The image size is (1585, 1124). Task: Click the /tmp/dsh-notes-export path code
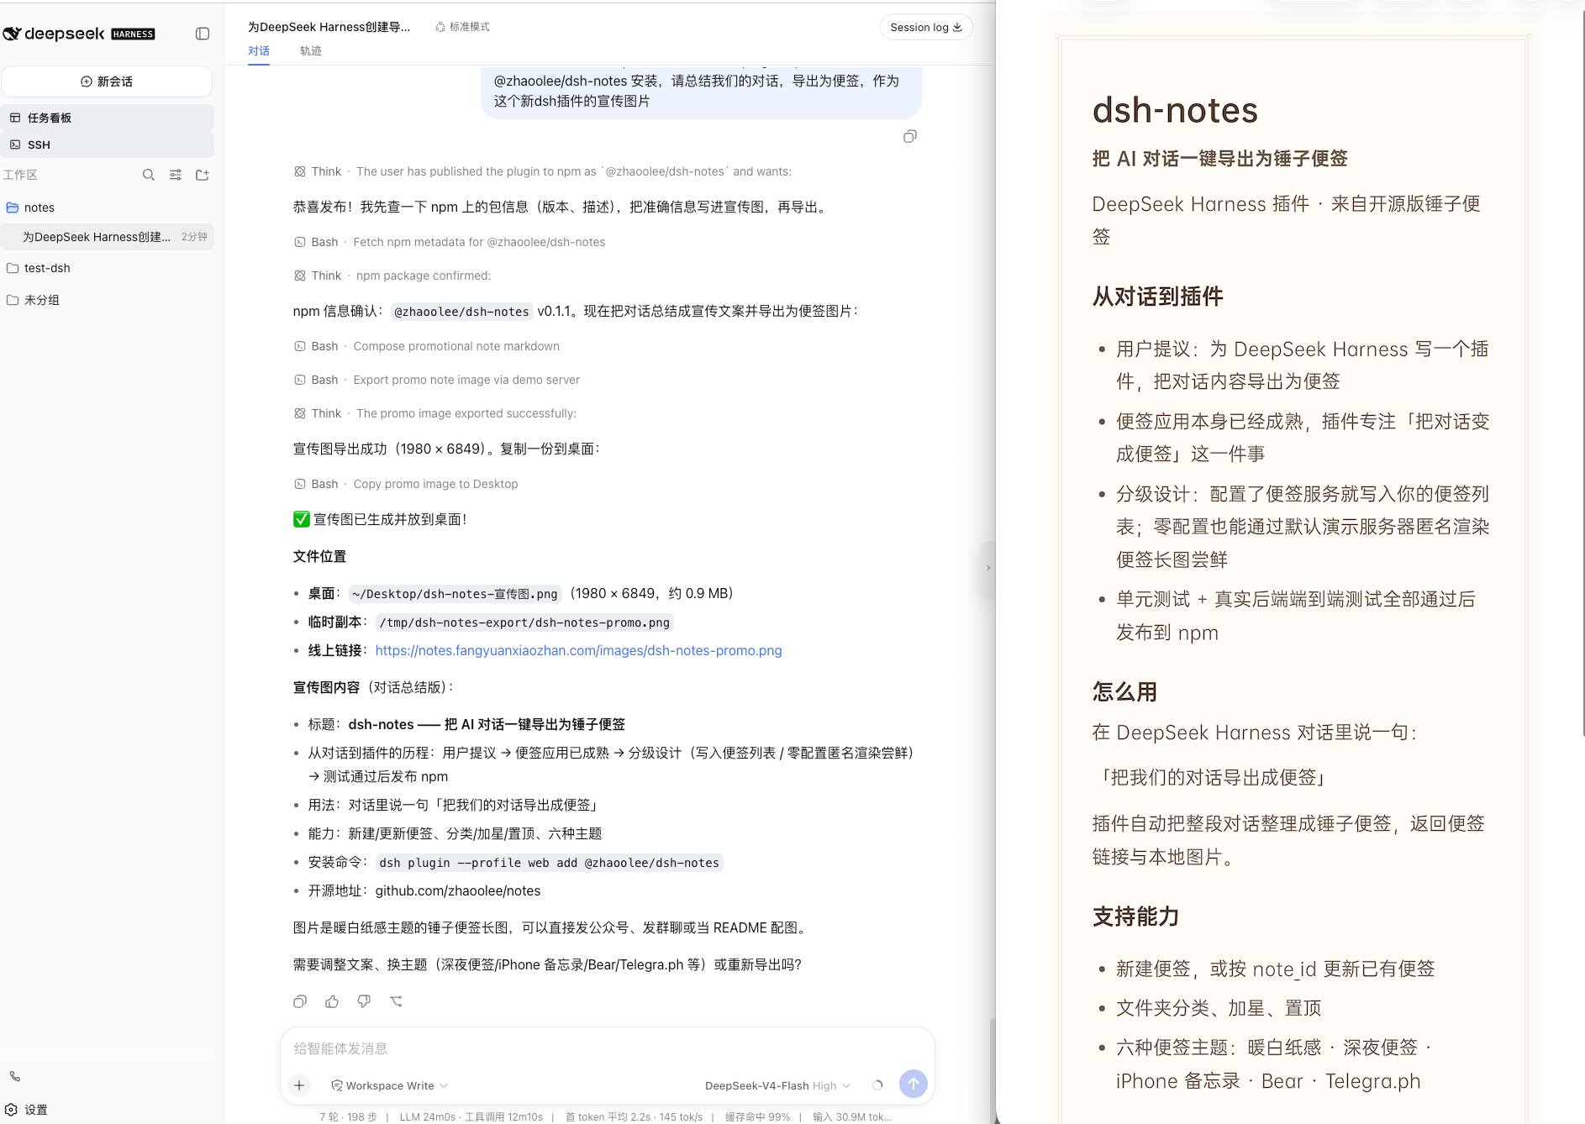524,622
